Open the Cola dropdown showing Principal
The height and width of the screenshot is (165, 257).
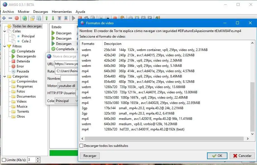[66, 101]
